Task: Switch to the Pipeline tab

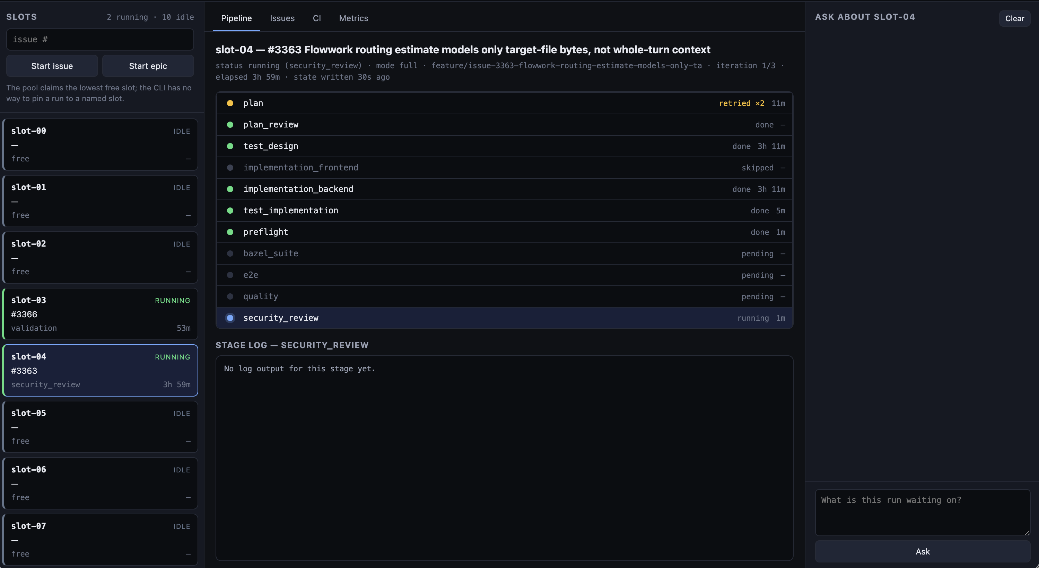Action: click(236, 18)
